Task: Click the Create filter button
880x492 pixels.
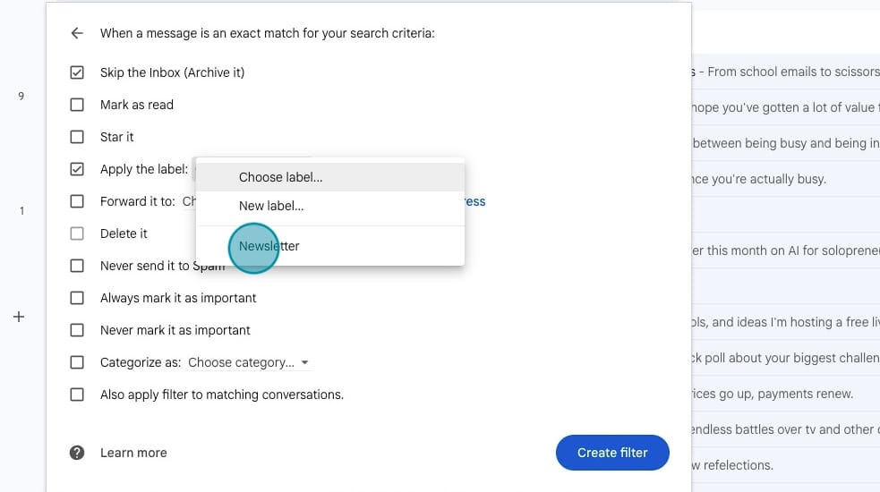Action: [612, 453]
